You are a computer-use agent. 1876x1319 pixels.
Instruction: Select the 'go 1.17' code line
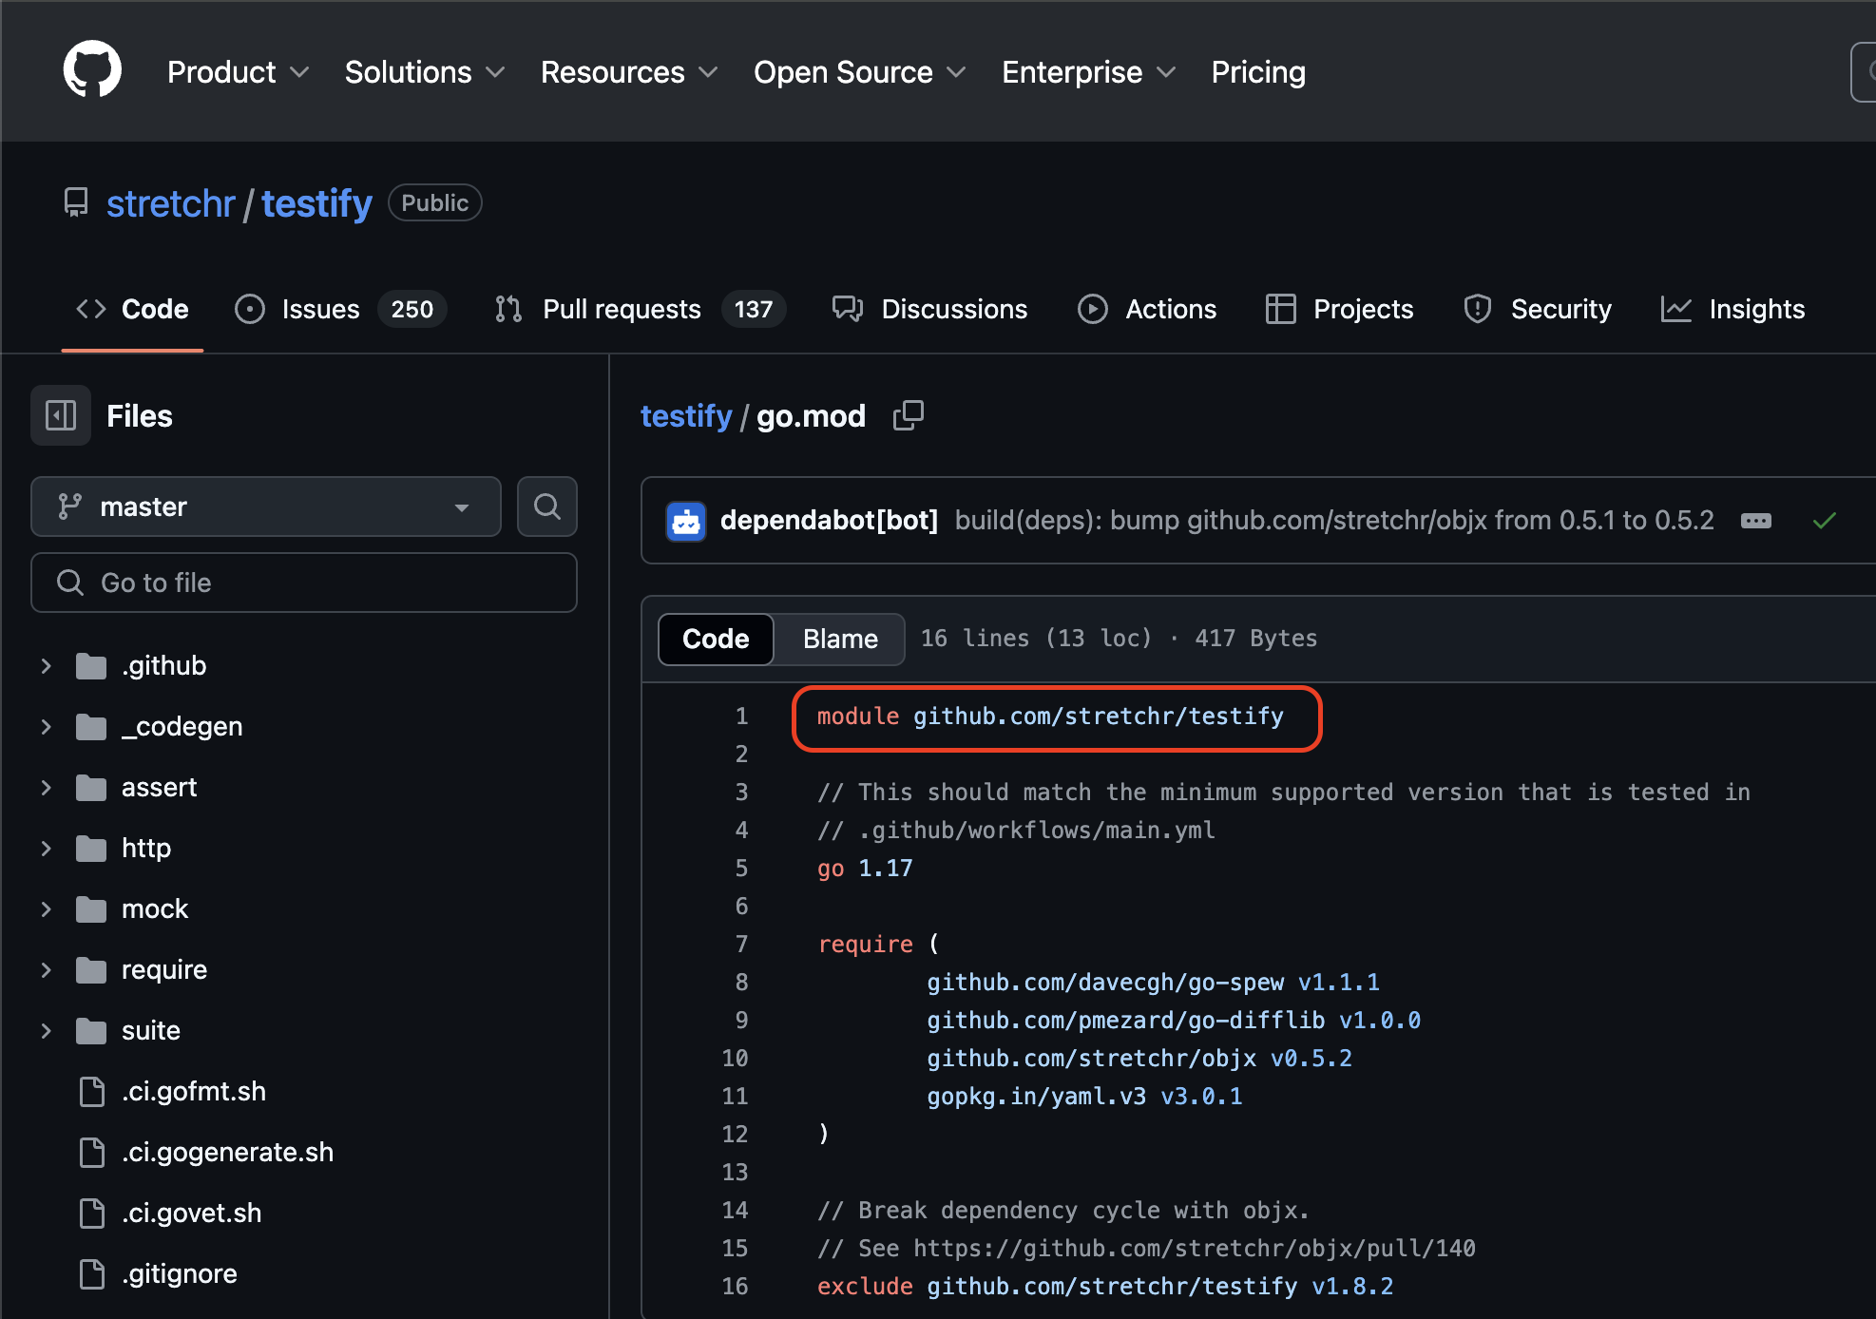tap(865, 868)
